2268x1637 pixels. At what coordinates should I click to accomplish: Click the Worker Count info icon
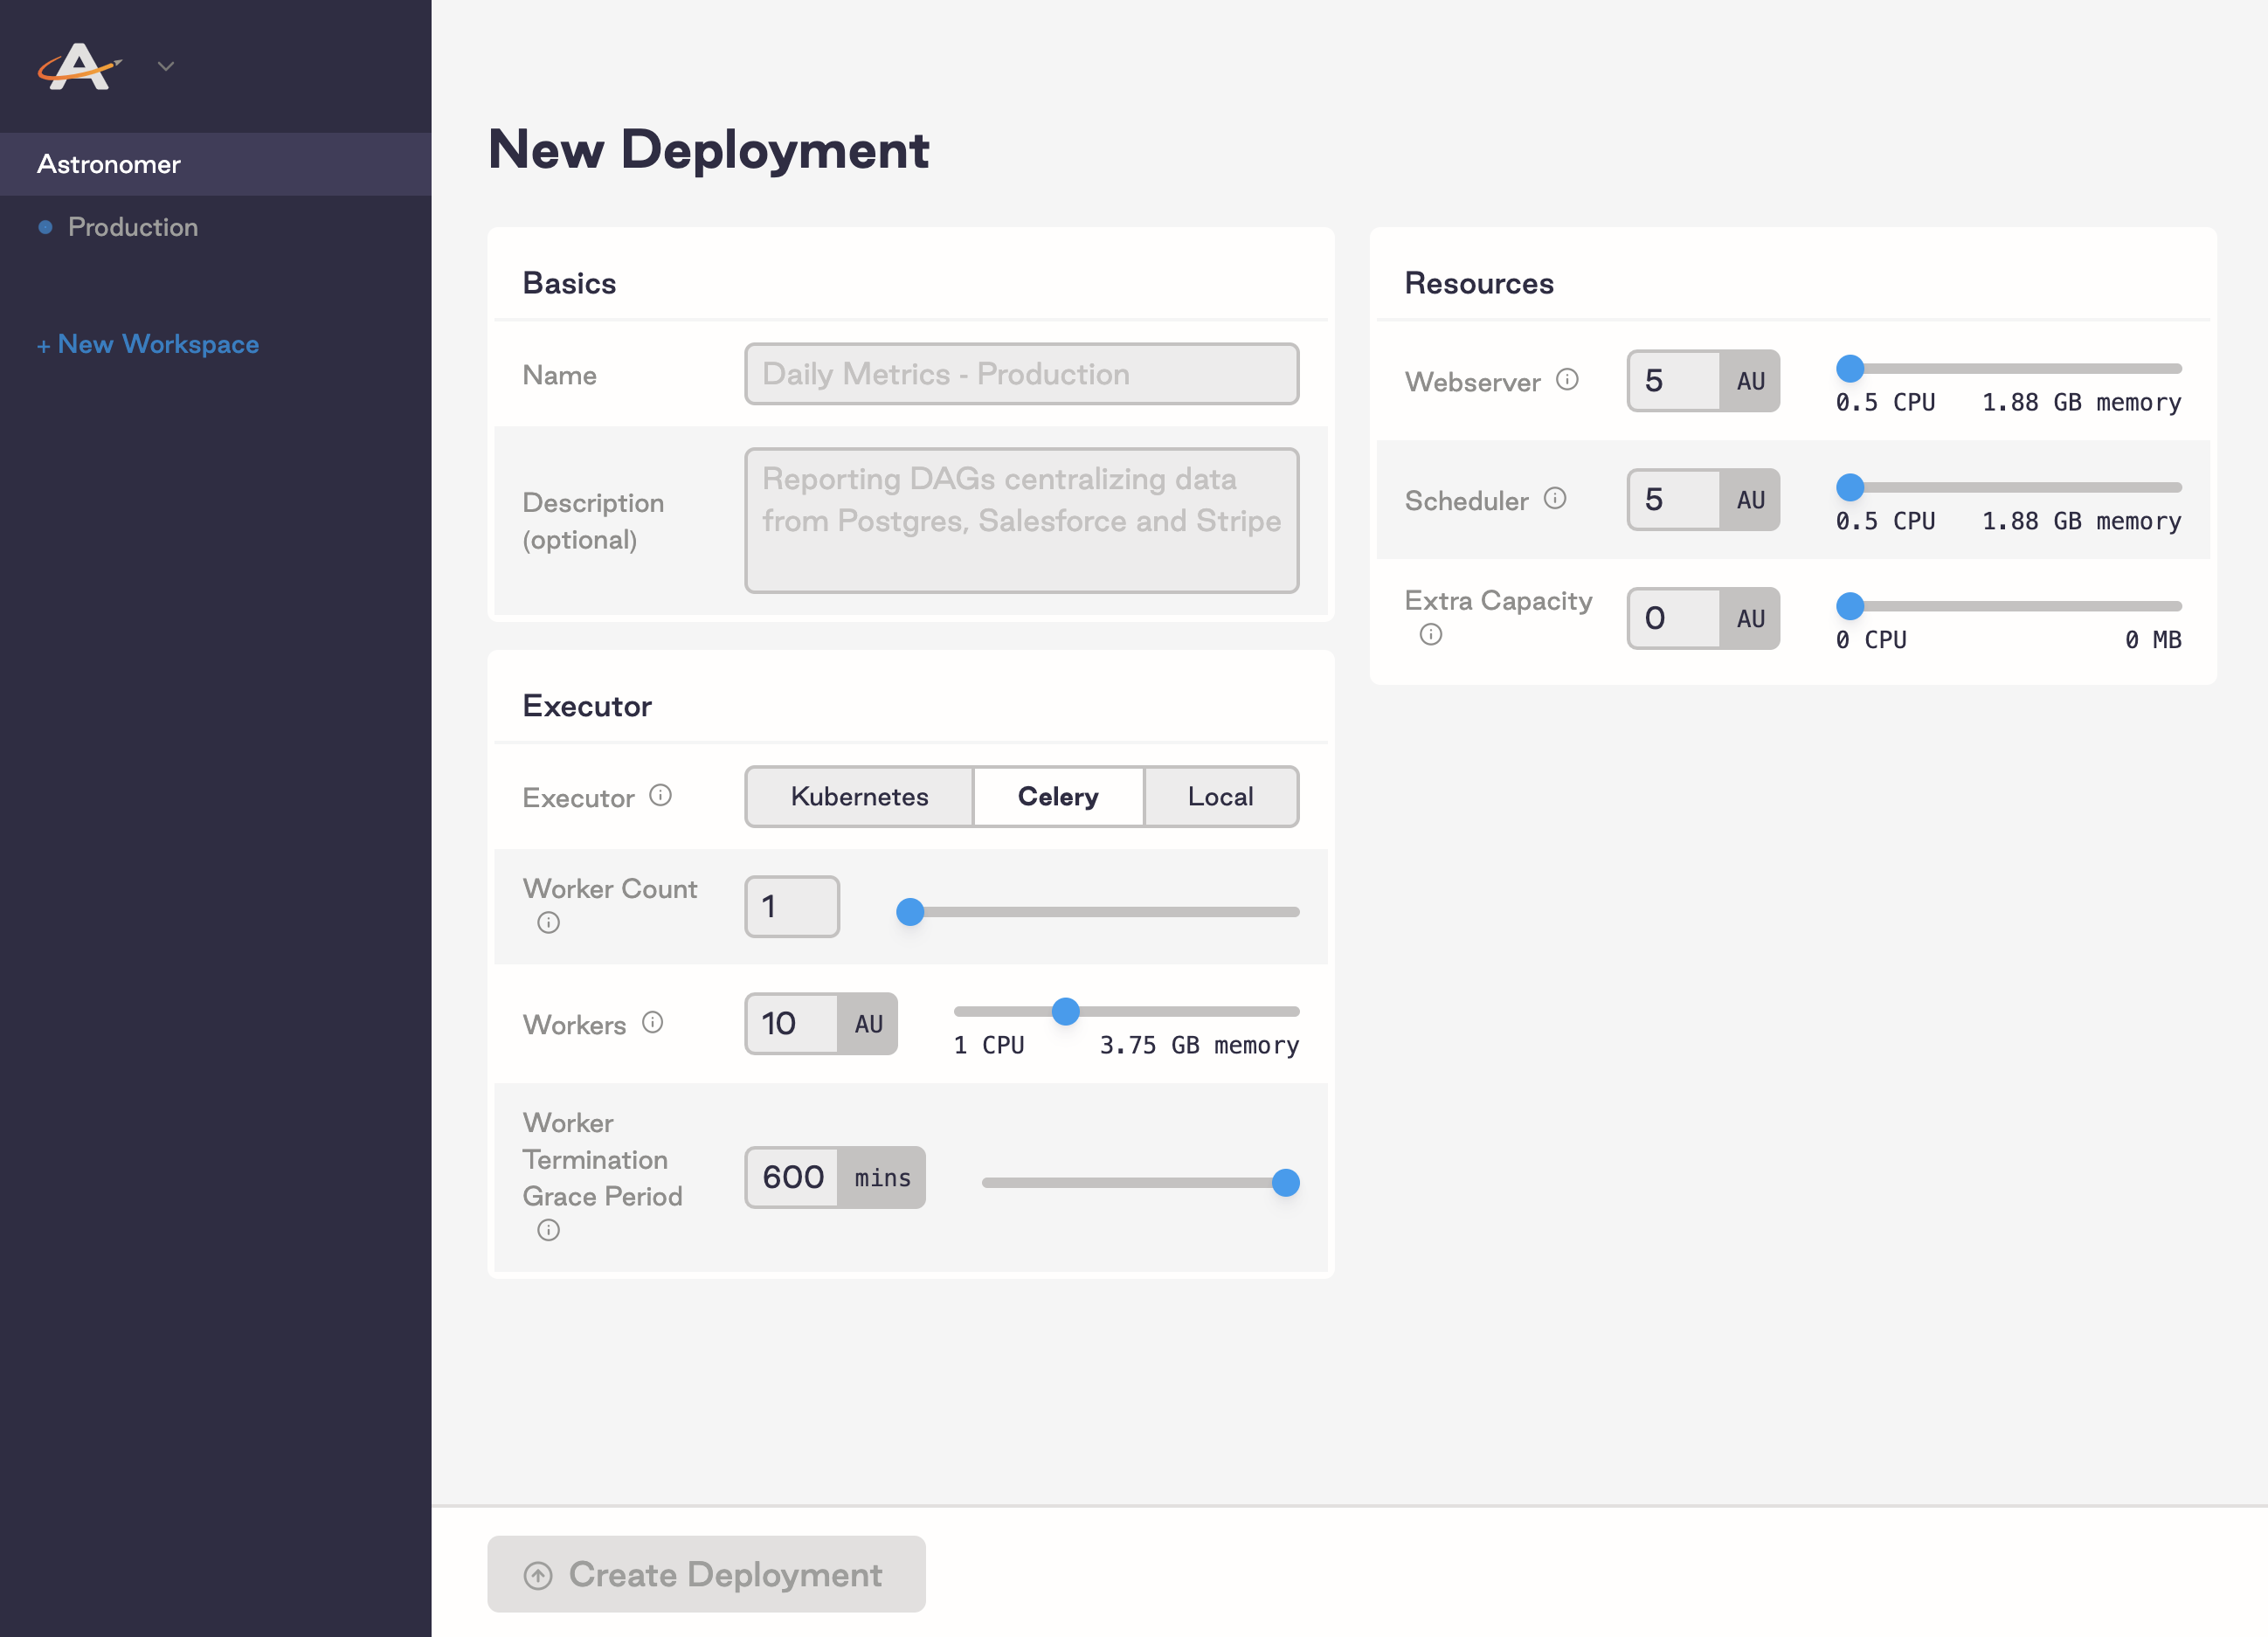point(548,923)
